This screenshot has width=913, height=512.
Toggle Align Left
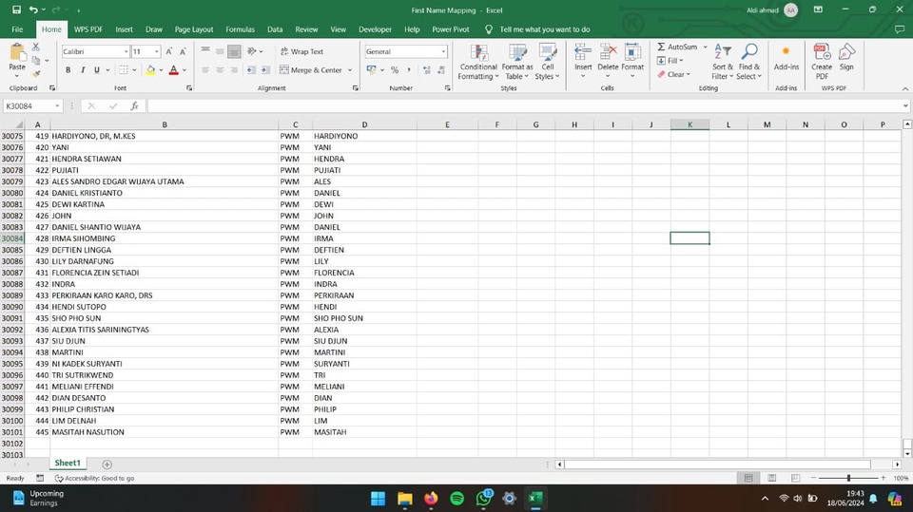click(x=205, y=70)
